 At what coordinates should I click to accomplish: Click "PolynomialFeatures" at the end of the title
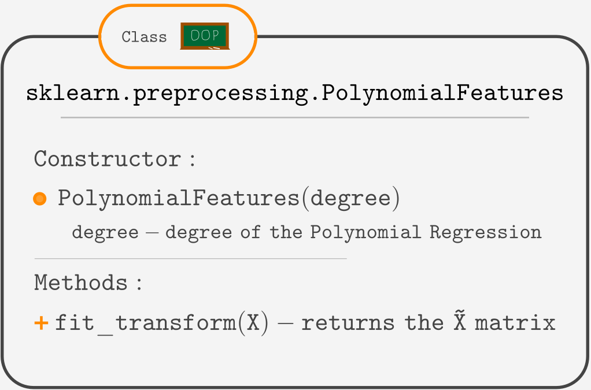click(442, 94)
